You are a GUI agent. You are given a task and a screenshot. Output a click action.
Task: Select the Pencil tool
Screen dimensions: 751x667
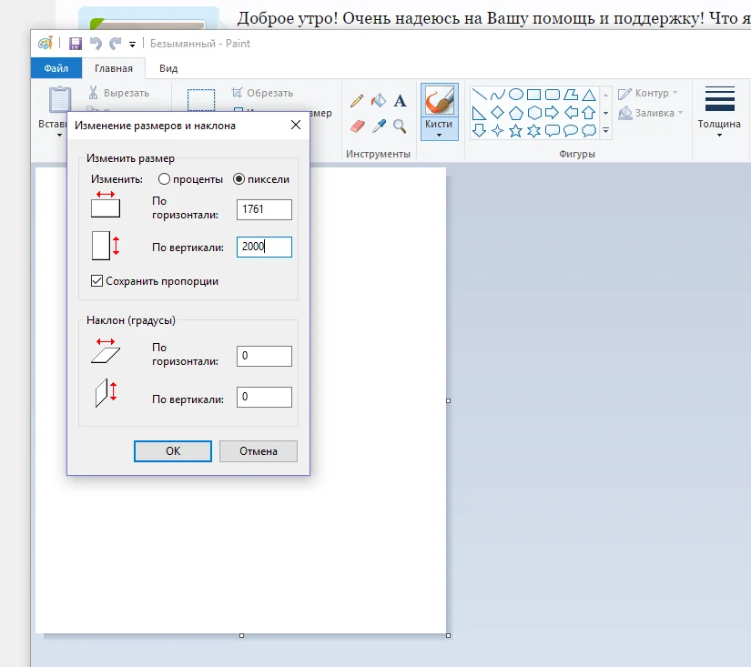(357, 101)
